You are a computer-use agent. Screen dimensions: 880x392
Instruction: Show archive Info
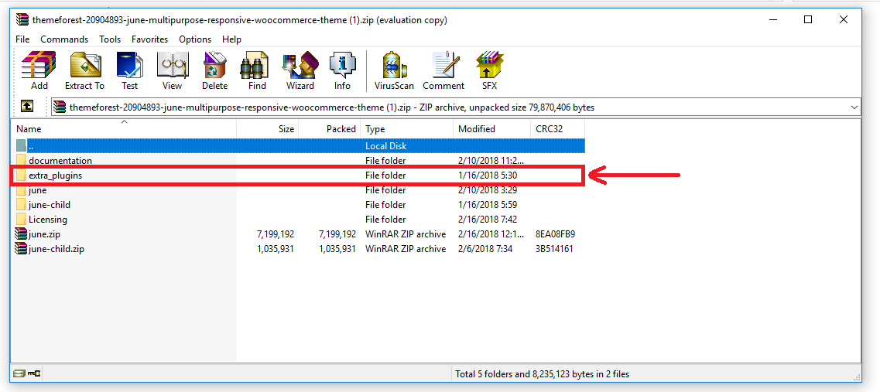coord(342,70)
